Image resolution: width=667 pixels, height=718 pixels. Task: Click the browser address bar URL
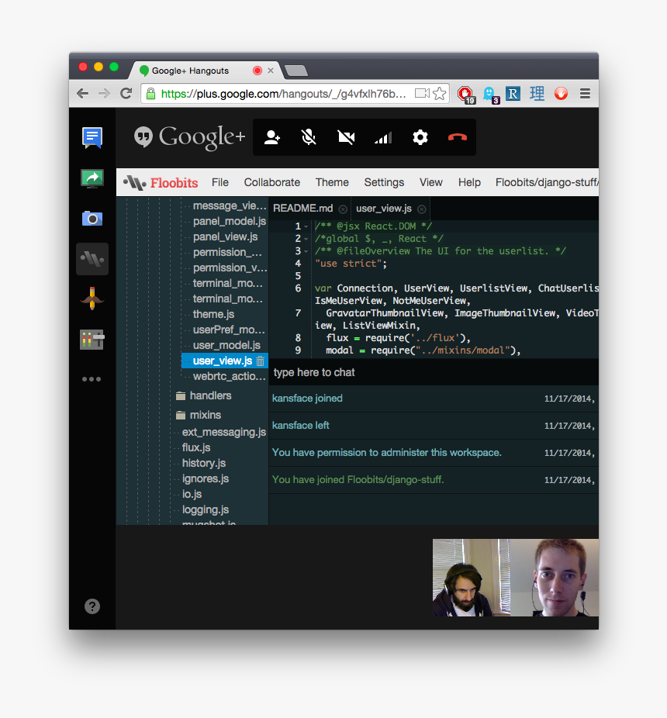[283, 94]
